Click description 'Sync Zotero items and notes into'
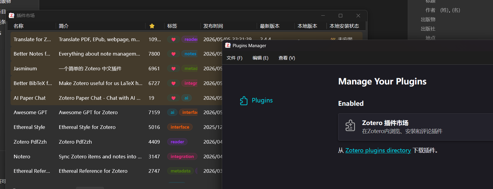This screenshot has width=493, height=189. click(100, 157)
